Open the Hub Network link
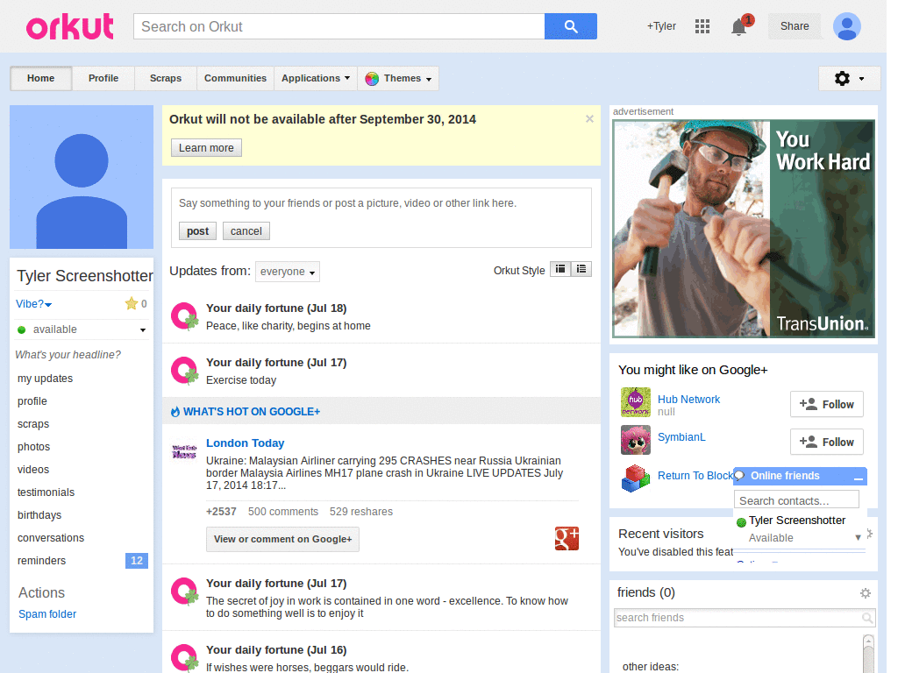 point(689,400)
